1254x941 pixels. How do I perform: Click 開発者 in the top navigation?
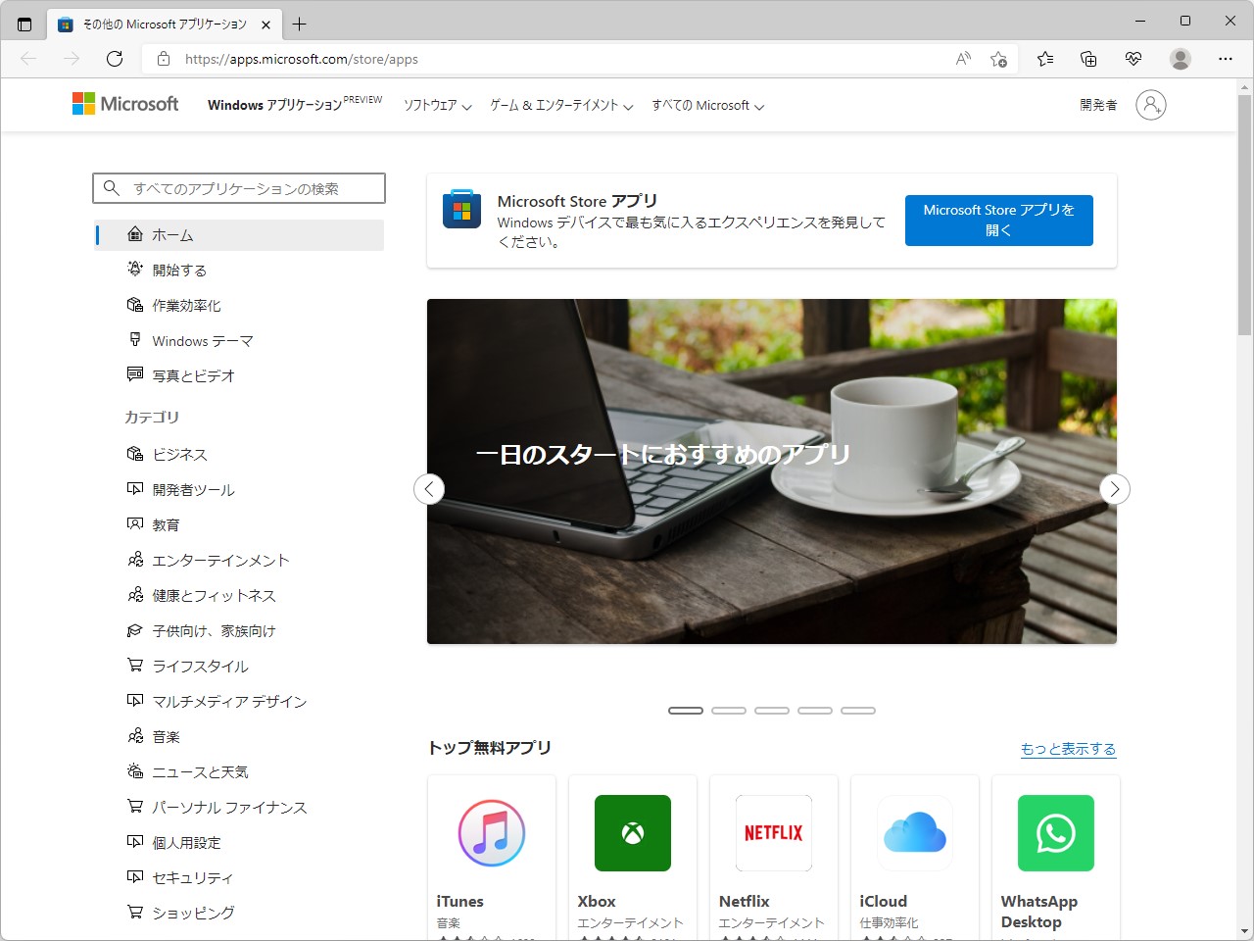coord(1097,105)
